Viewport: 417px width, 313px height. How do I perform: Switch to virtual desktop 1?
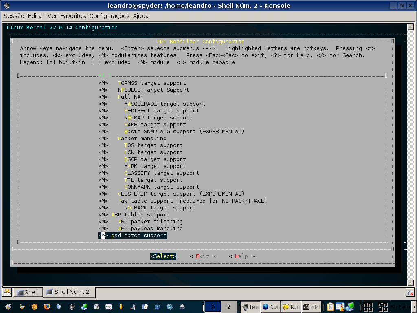(x=213, y=307)
